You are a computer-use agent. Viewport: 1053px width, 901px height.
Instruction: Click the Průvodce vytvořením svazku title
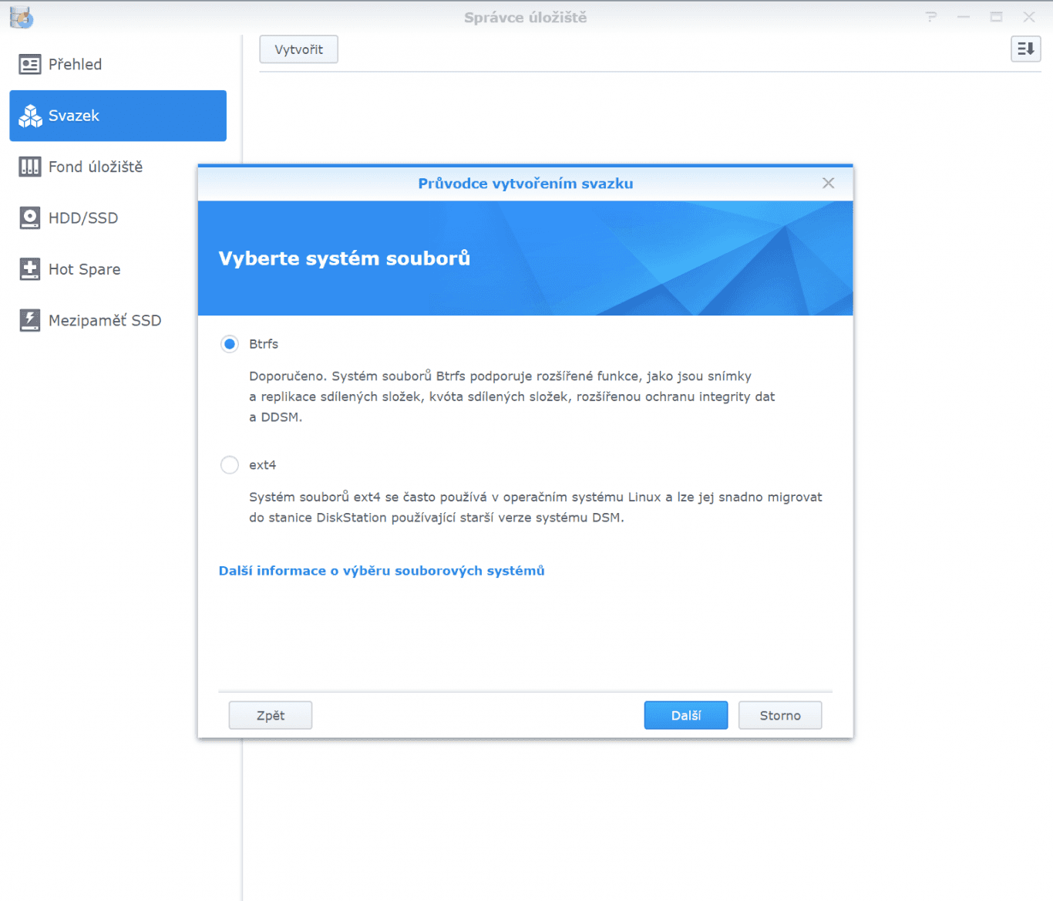[x=526, y=184]
